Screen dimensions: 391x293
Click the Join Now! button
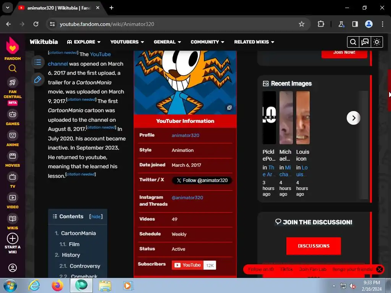(344, 53)
